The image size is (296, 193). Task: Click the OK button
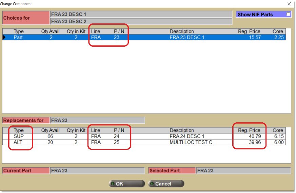coord(127,184)
